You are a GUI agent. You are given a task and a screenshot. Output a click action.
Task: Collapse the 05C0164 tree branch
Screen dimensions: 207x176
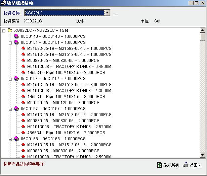click(10, 79)
